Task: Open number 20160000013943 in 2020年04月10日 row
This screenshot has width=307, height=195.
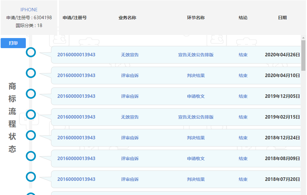Action: click(x=76, y=75)
